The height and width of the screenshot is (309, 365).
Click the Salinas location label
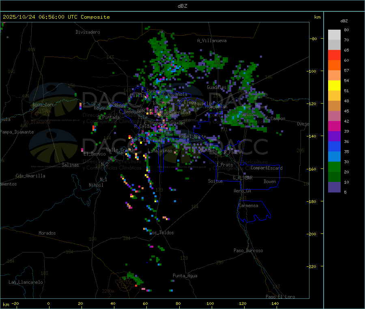[70, 165]
